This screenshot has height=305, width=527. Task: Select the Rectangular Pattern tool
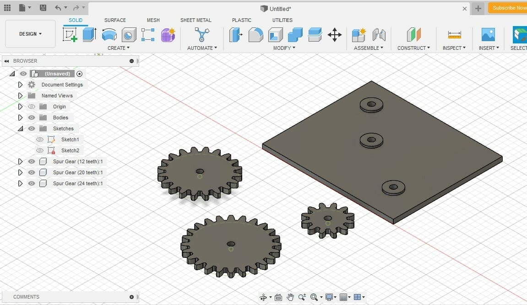[x=148, y=35]
